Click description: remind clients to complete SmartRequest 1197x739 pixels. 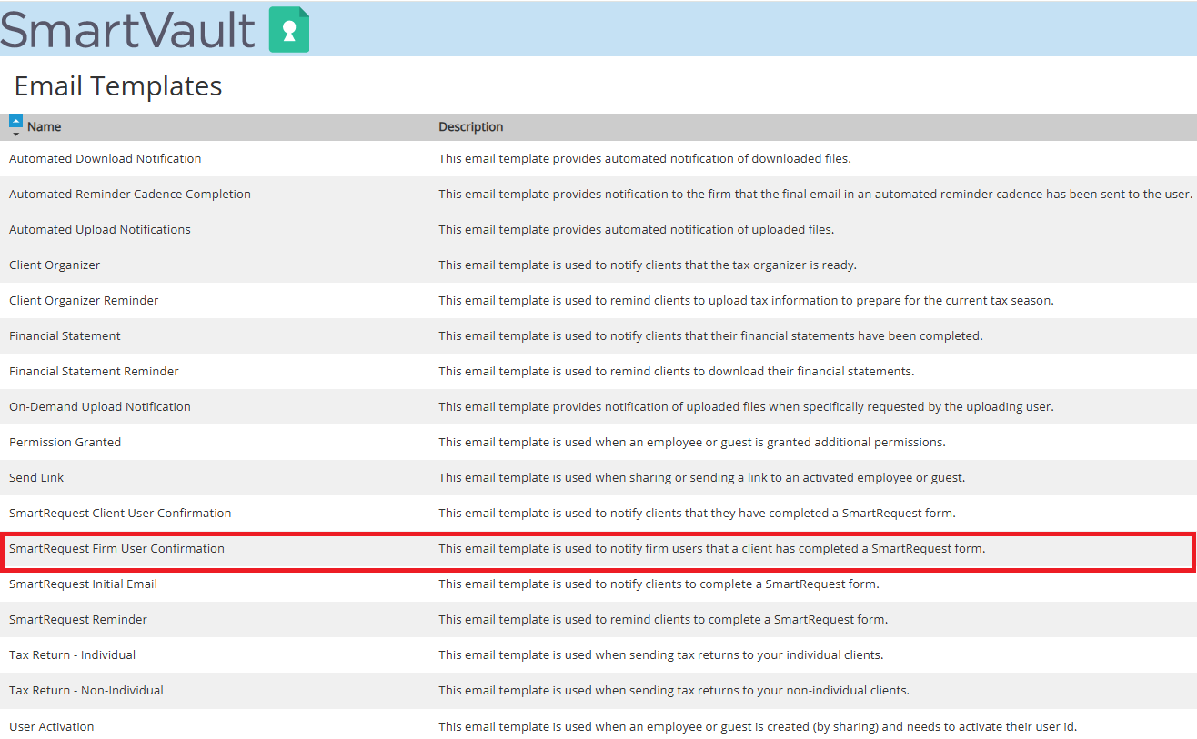click(x=663, y=619)
